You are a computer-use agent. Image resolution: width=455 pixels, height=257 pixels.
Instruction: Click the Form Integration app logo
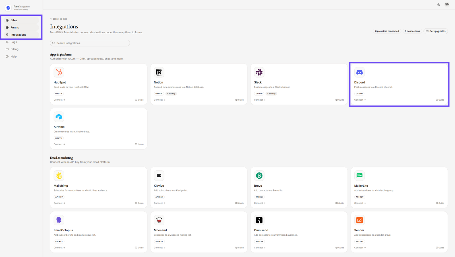(x=8, y=8)
